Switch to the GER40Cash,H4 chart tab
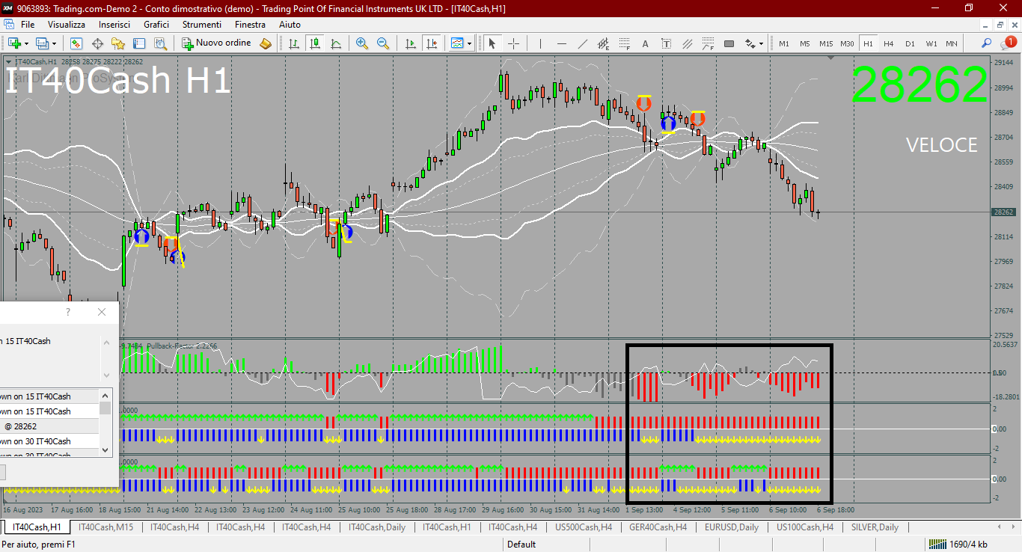 coord(658,527)
